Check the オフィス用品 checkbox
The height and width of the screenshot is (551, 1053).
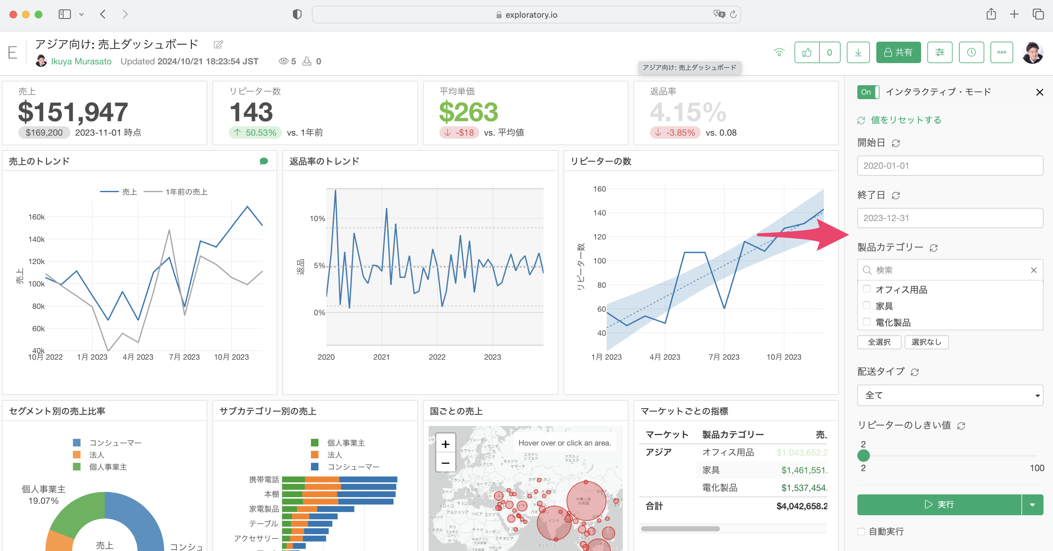coord(866,289)
